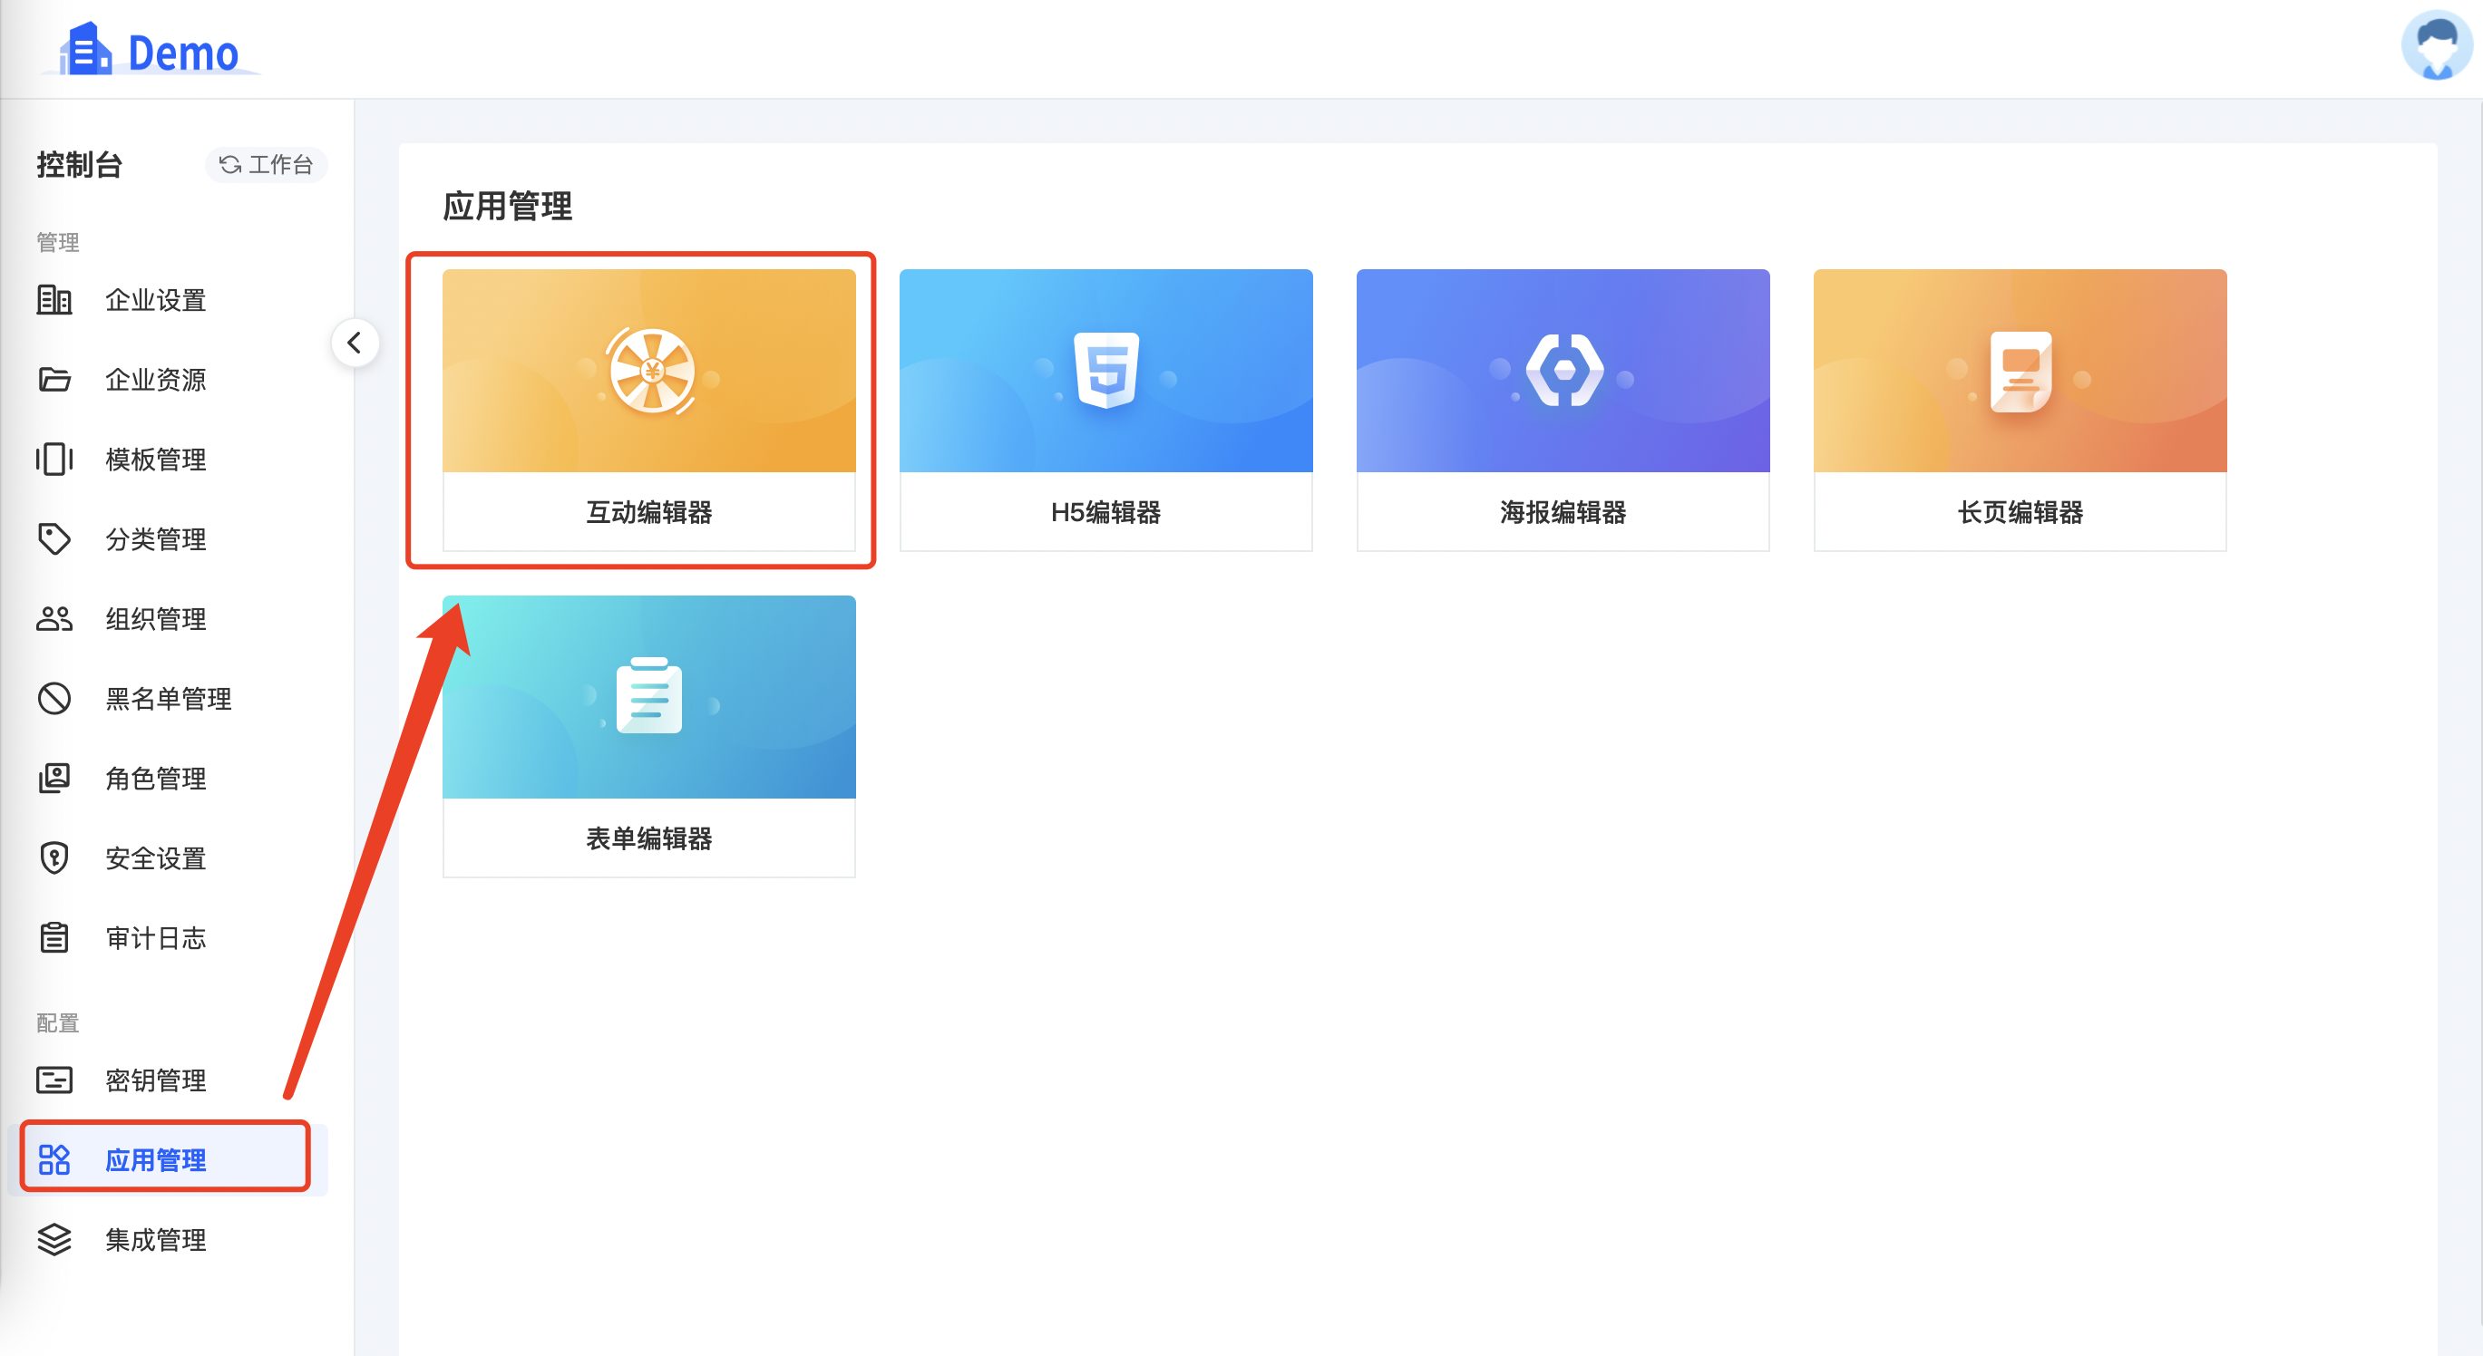Click the Demo building logo icon
Screen dimensions: 2483x1356
point(85,48)
